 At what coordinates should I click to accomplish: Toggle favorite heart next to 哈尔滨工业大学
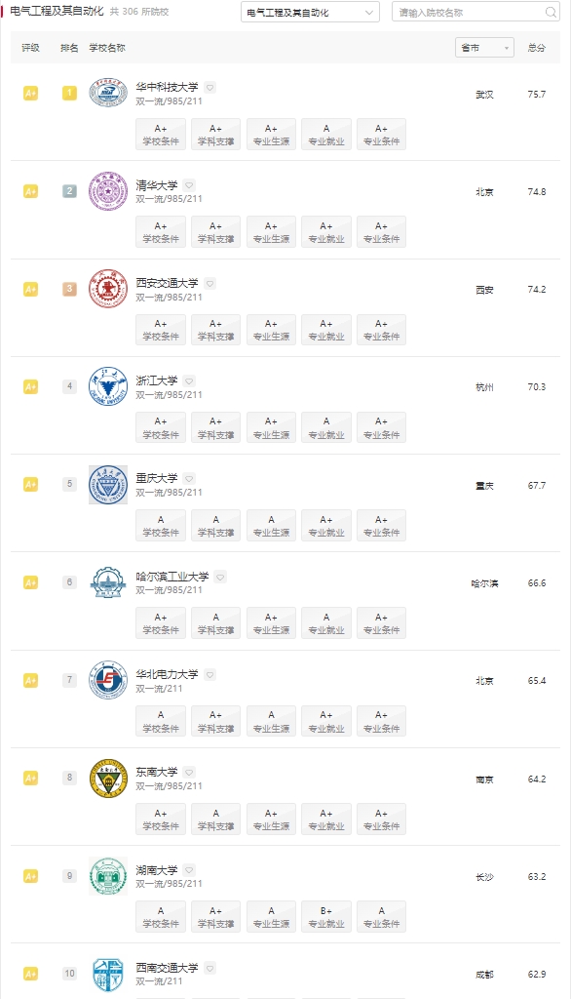[220, 577]
